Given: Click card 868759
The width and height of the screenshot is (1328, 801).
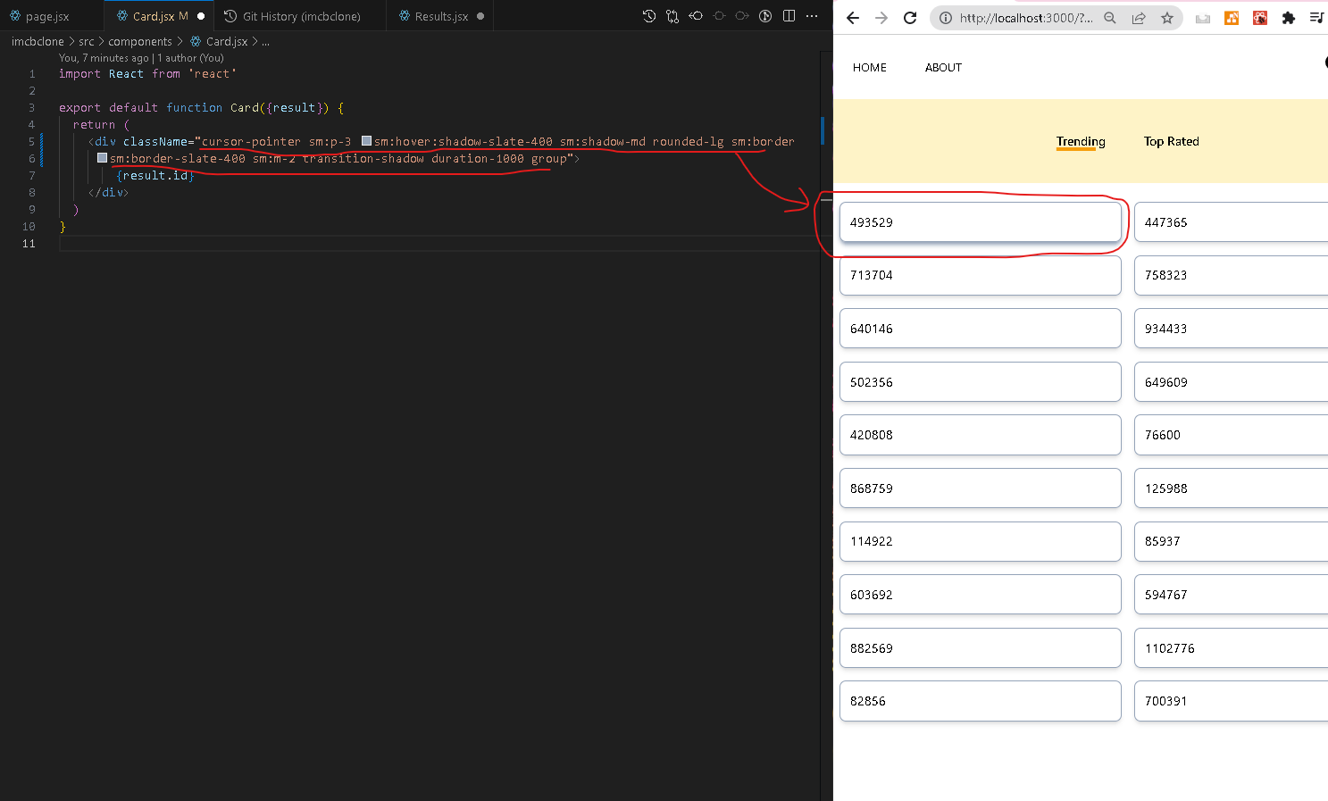Looking at the screenshot, I should pyautogui.click(x=980, y=488).
